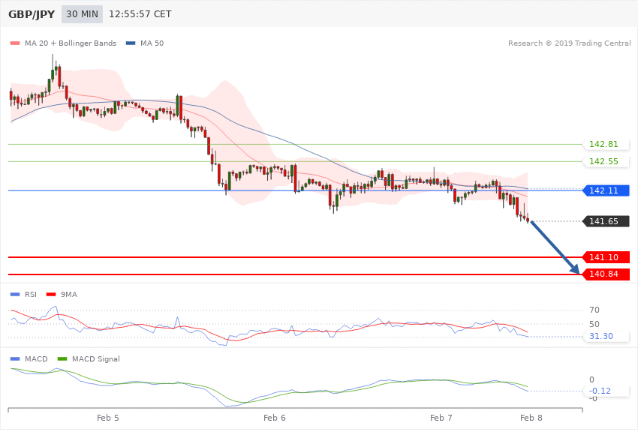Click the GBP/JPY pair title

(x=32, y=14)
